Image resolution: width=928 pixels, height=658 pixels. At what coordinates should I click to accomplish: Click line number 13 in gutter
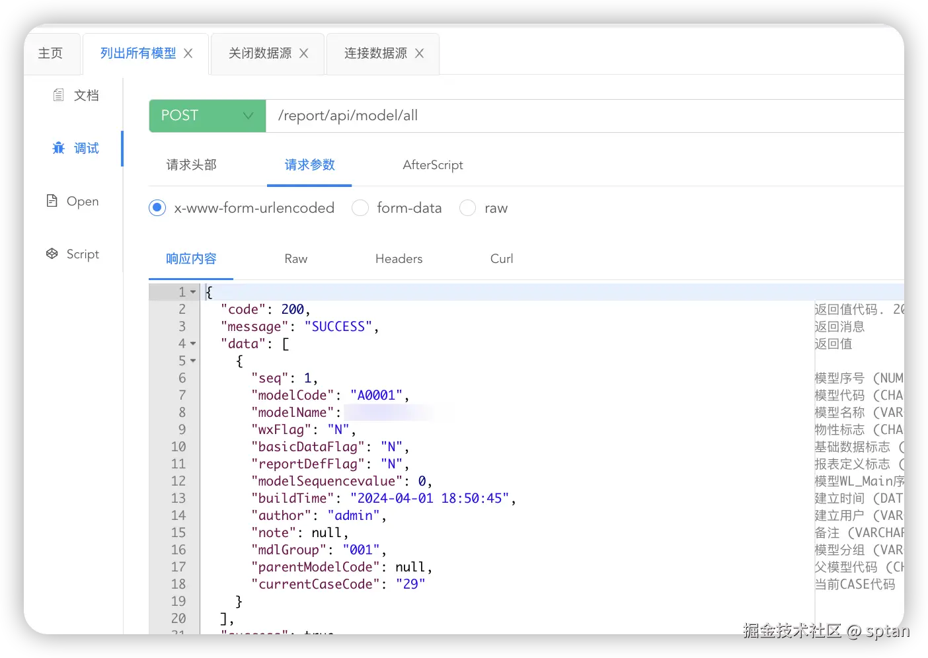178,498
